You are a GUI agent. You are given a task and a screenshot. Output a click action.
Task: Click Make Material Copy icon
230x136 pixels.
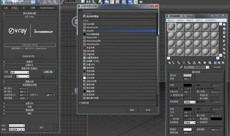click(189, 63)
